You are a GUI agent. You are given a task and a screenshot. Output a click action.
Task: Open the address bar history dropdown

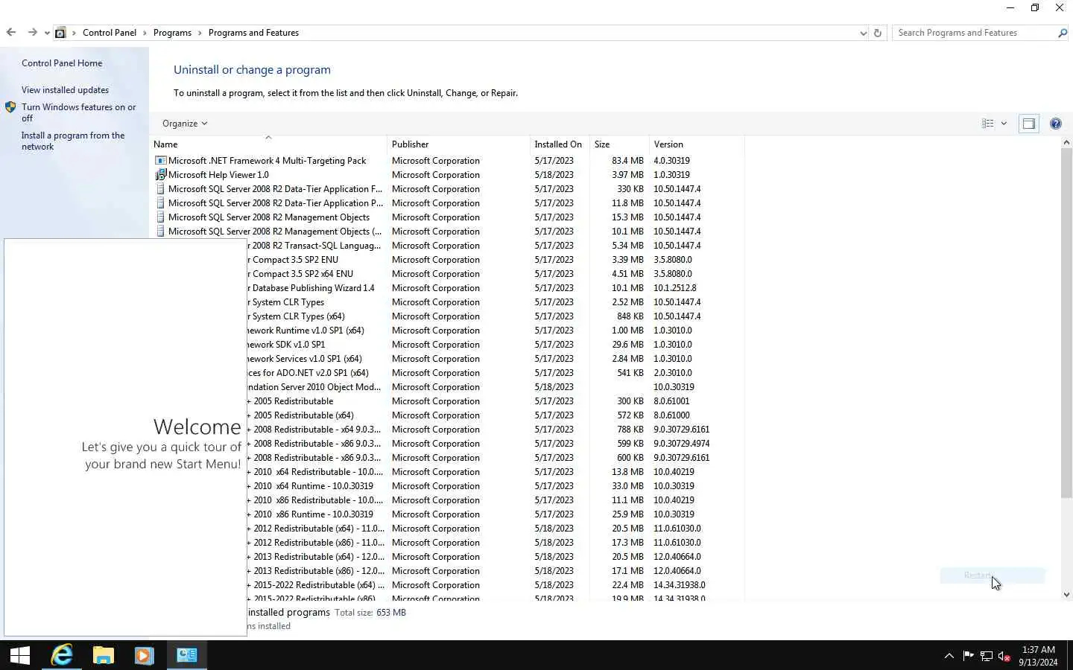(863, 33)
